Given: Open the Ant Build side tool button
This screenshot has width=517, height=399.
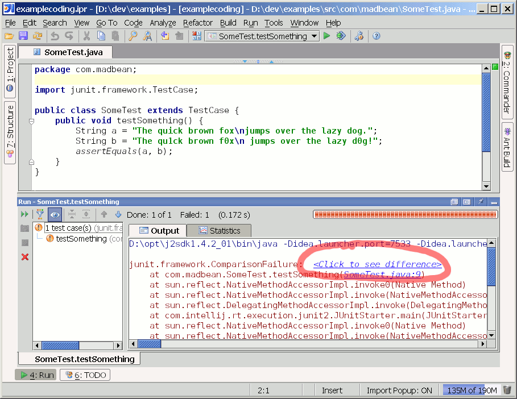Looking at the screenshot, I should tap(507, 147).
